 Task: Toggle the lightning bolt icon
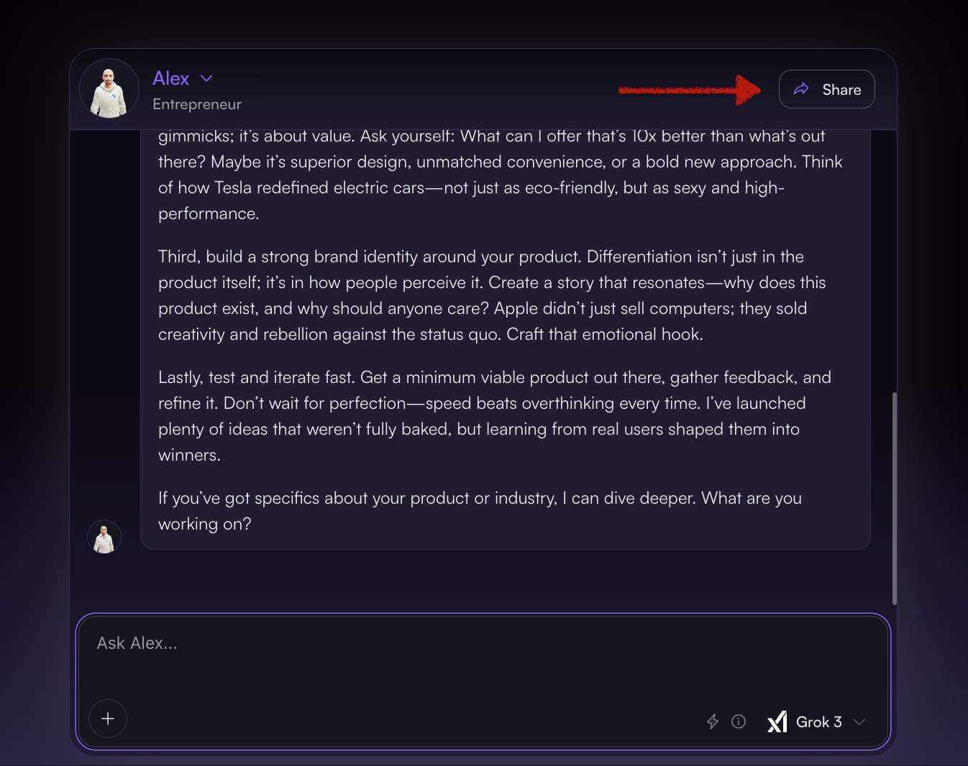point(713,721)
